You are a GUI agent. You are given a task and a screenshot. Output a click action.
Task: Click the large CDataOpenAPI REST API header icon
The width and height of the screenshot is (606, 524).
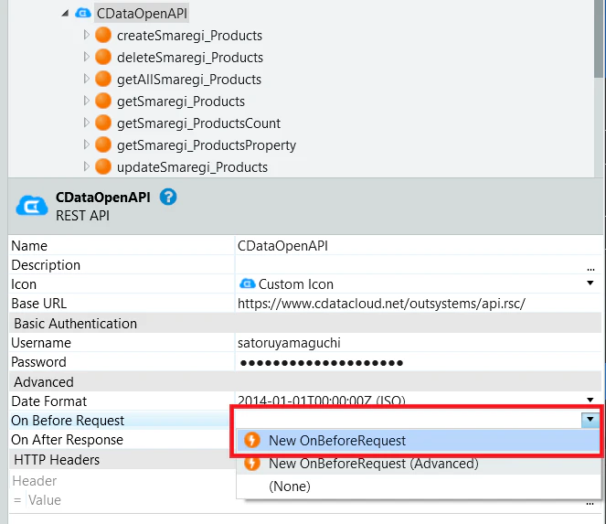(32, 206)
